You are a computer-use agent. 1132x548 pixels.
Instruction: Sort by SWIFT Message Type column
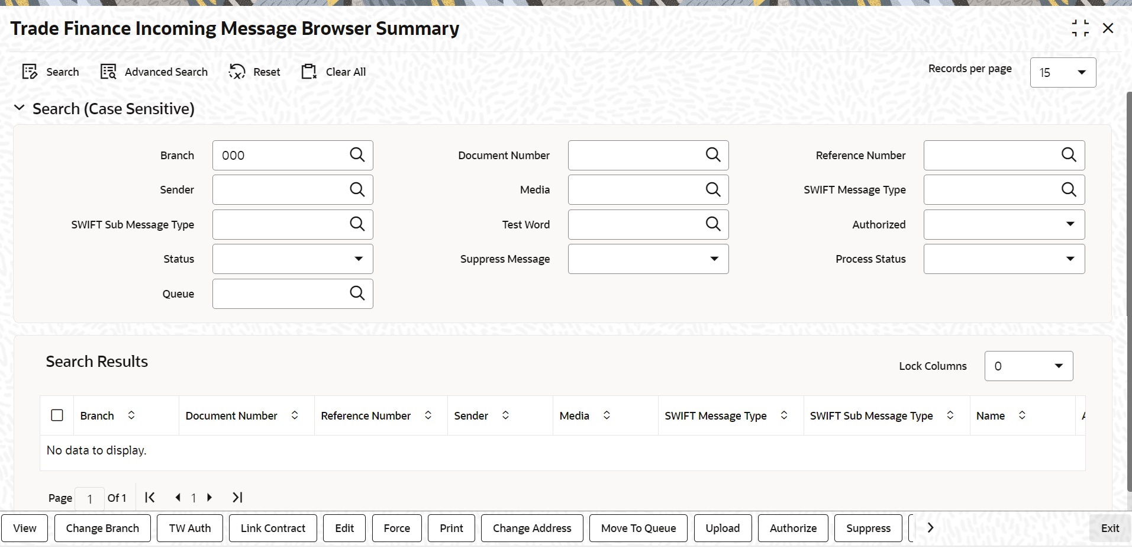coord(784,415)
